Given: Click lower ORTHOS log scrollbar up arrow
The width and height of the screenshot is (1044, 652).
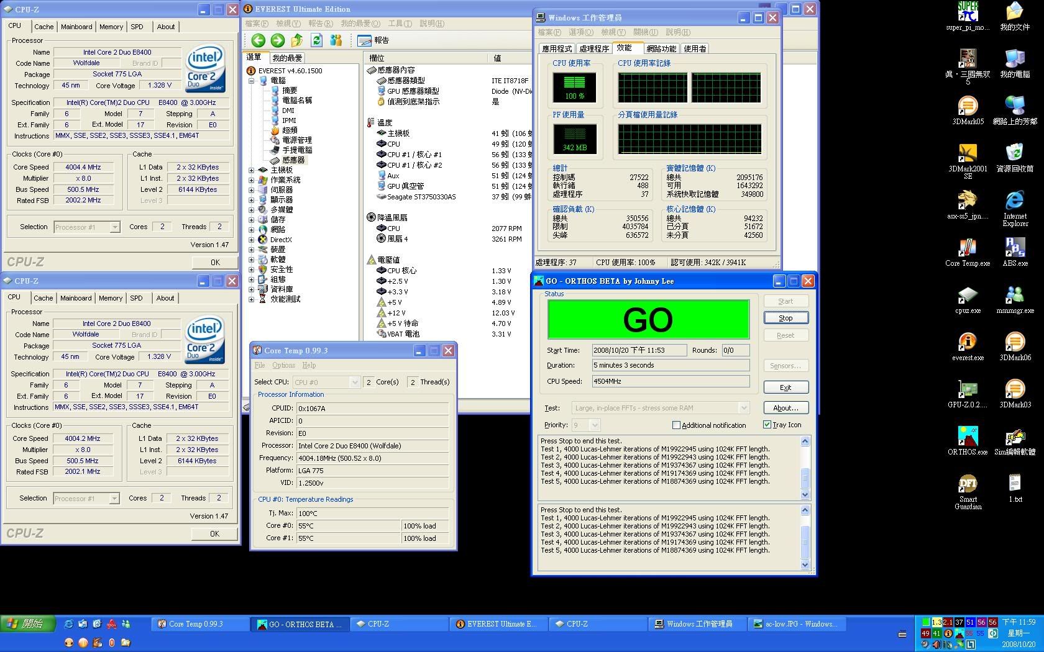Looking at the screenshot, I should (x=805, y=510).
